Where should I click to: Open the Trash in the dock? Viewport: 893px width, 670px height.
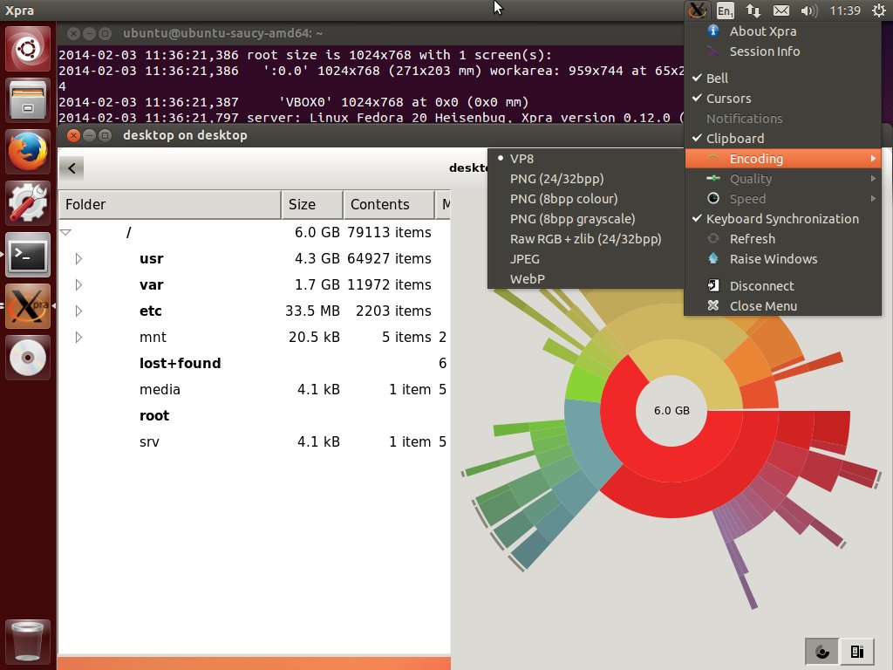[27, 641]
